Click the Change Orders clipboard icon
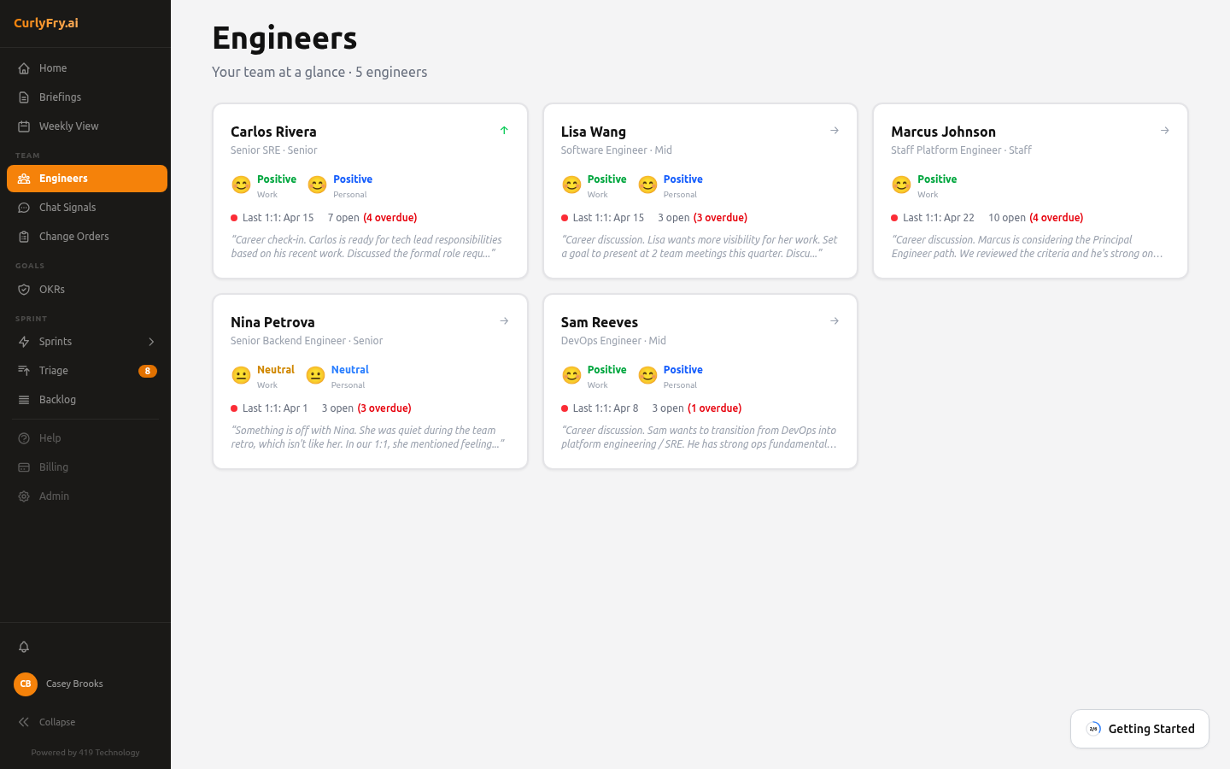Viewport: 1230px width, 769px height. [24, 237]
